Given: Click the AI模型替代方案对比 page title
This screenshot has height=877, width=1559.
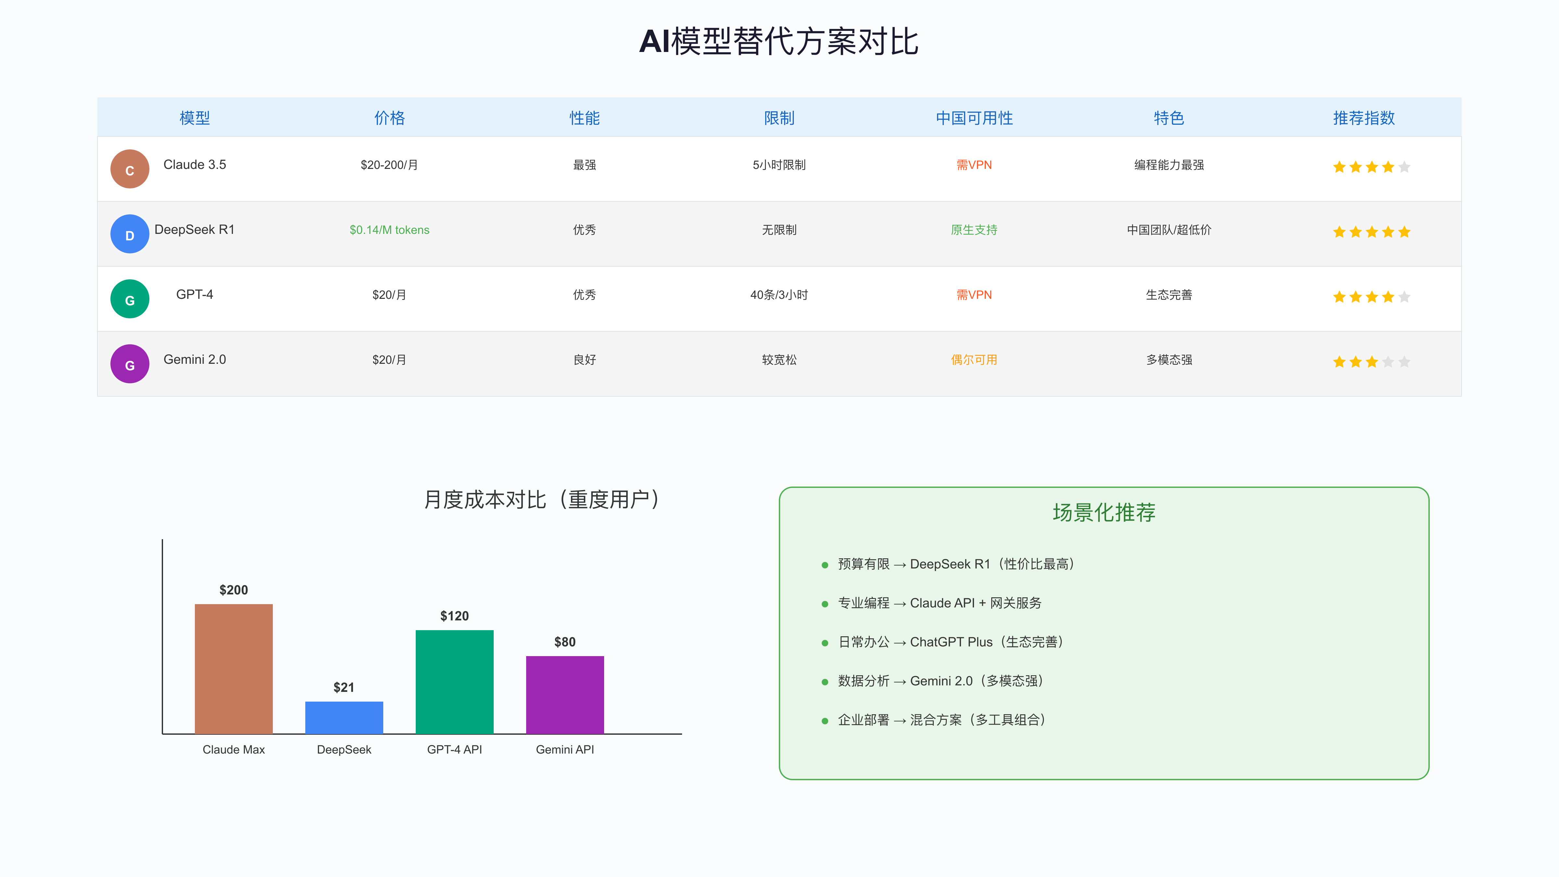Looking at the screenshot, I should point(779,42).
